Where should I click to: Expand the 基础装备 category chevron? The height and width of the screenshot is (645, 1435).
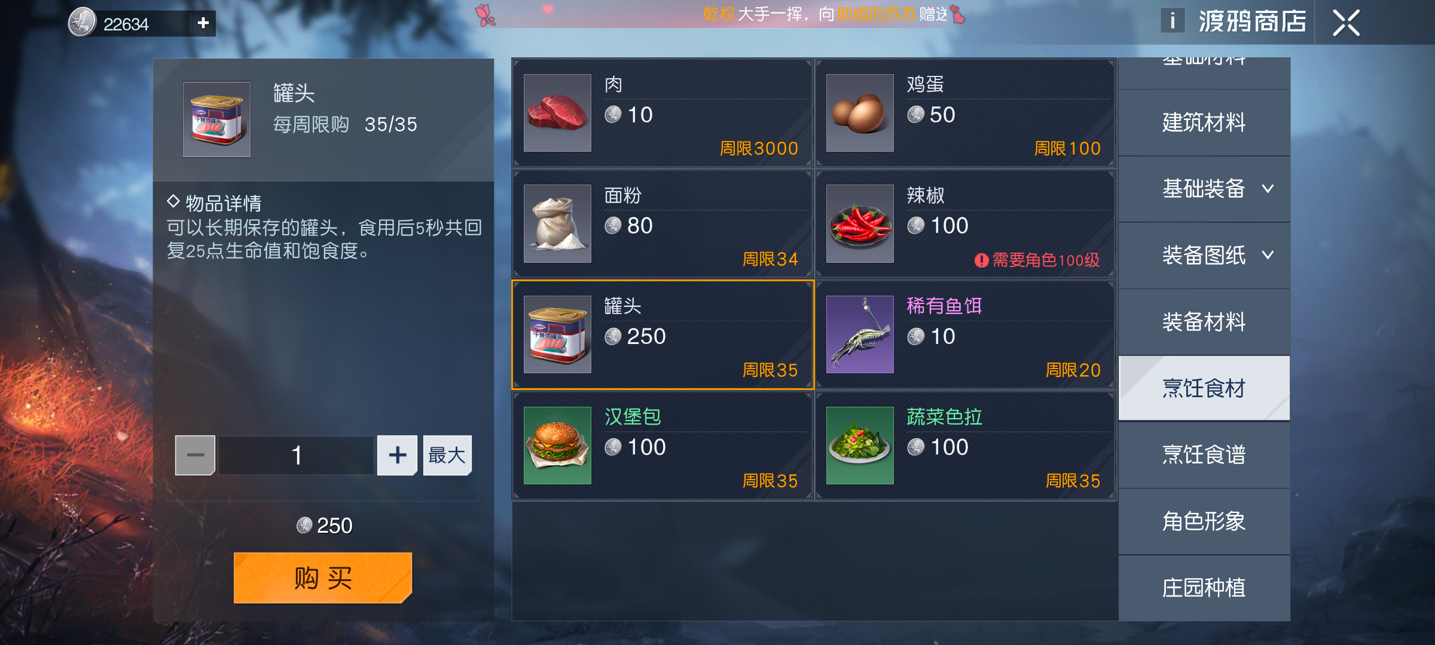(x=1268, y=189)
